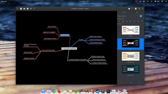Switch to the Map tab

point(137,12)
